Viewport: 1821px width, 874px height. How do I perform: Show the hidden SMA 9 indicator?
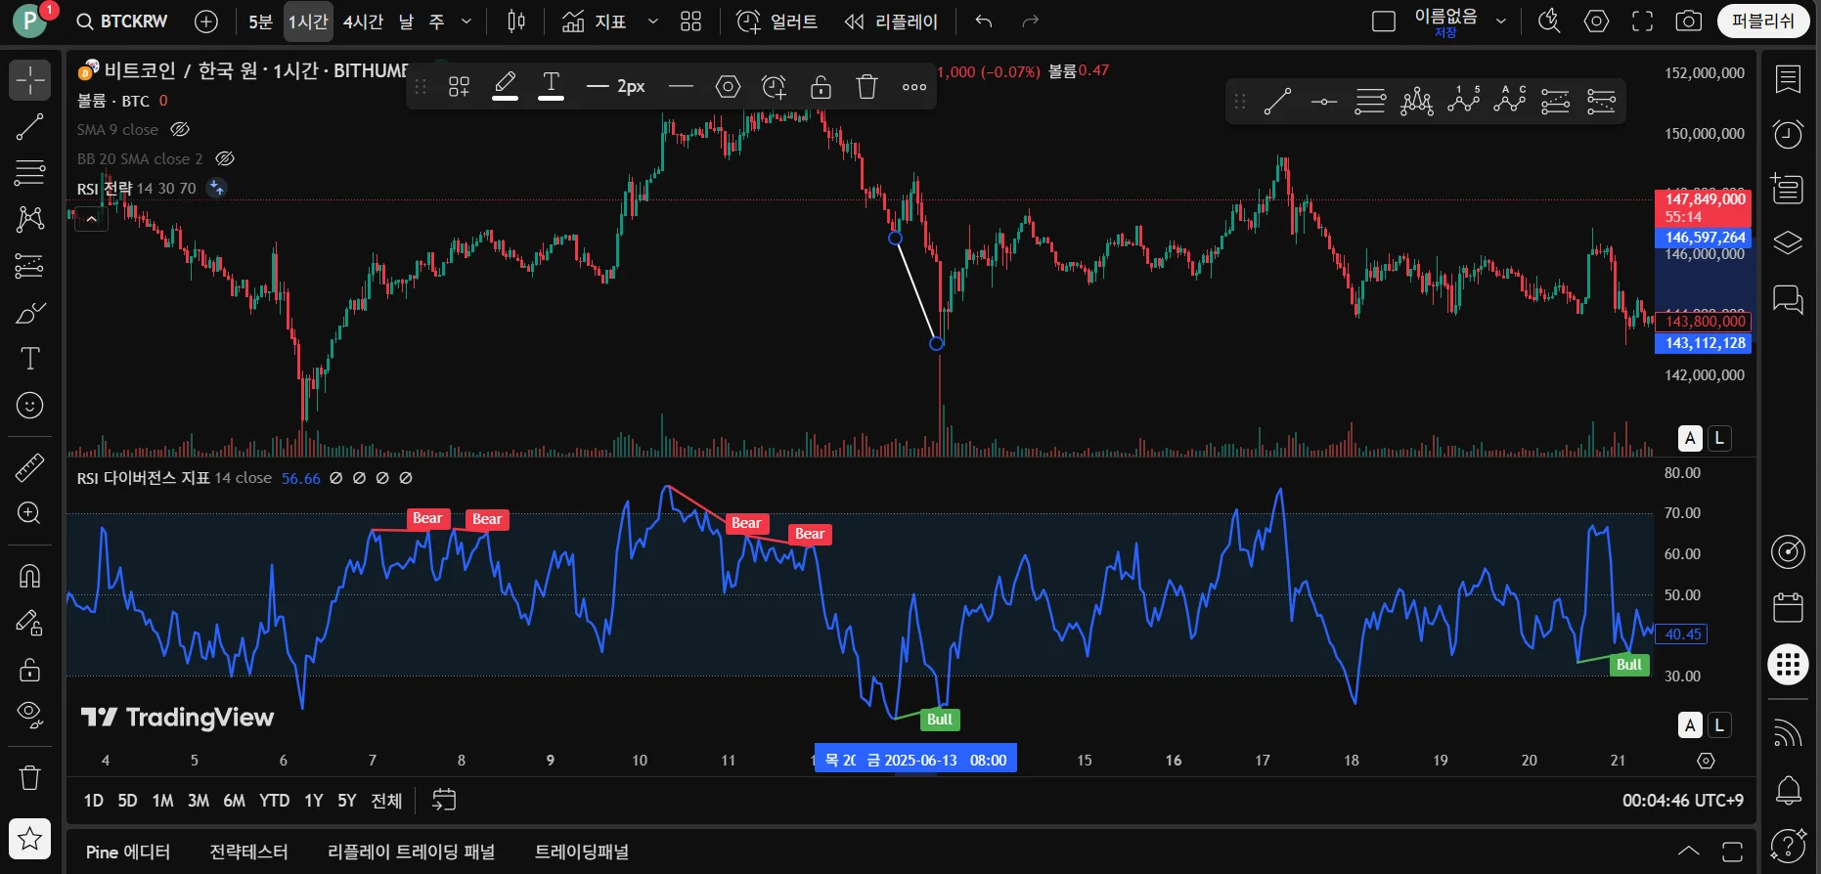180,129
